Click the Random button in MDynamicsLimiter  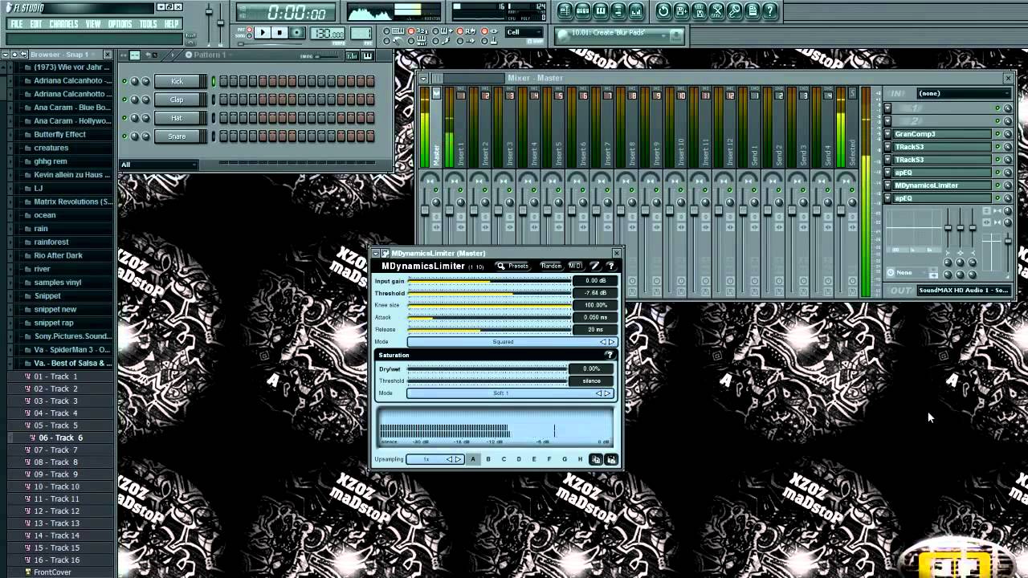(x=551, y=266)
